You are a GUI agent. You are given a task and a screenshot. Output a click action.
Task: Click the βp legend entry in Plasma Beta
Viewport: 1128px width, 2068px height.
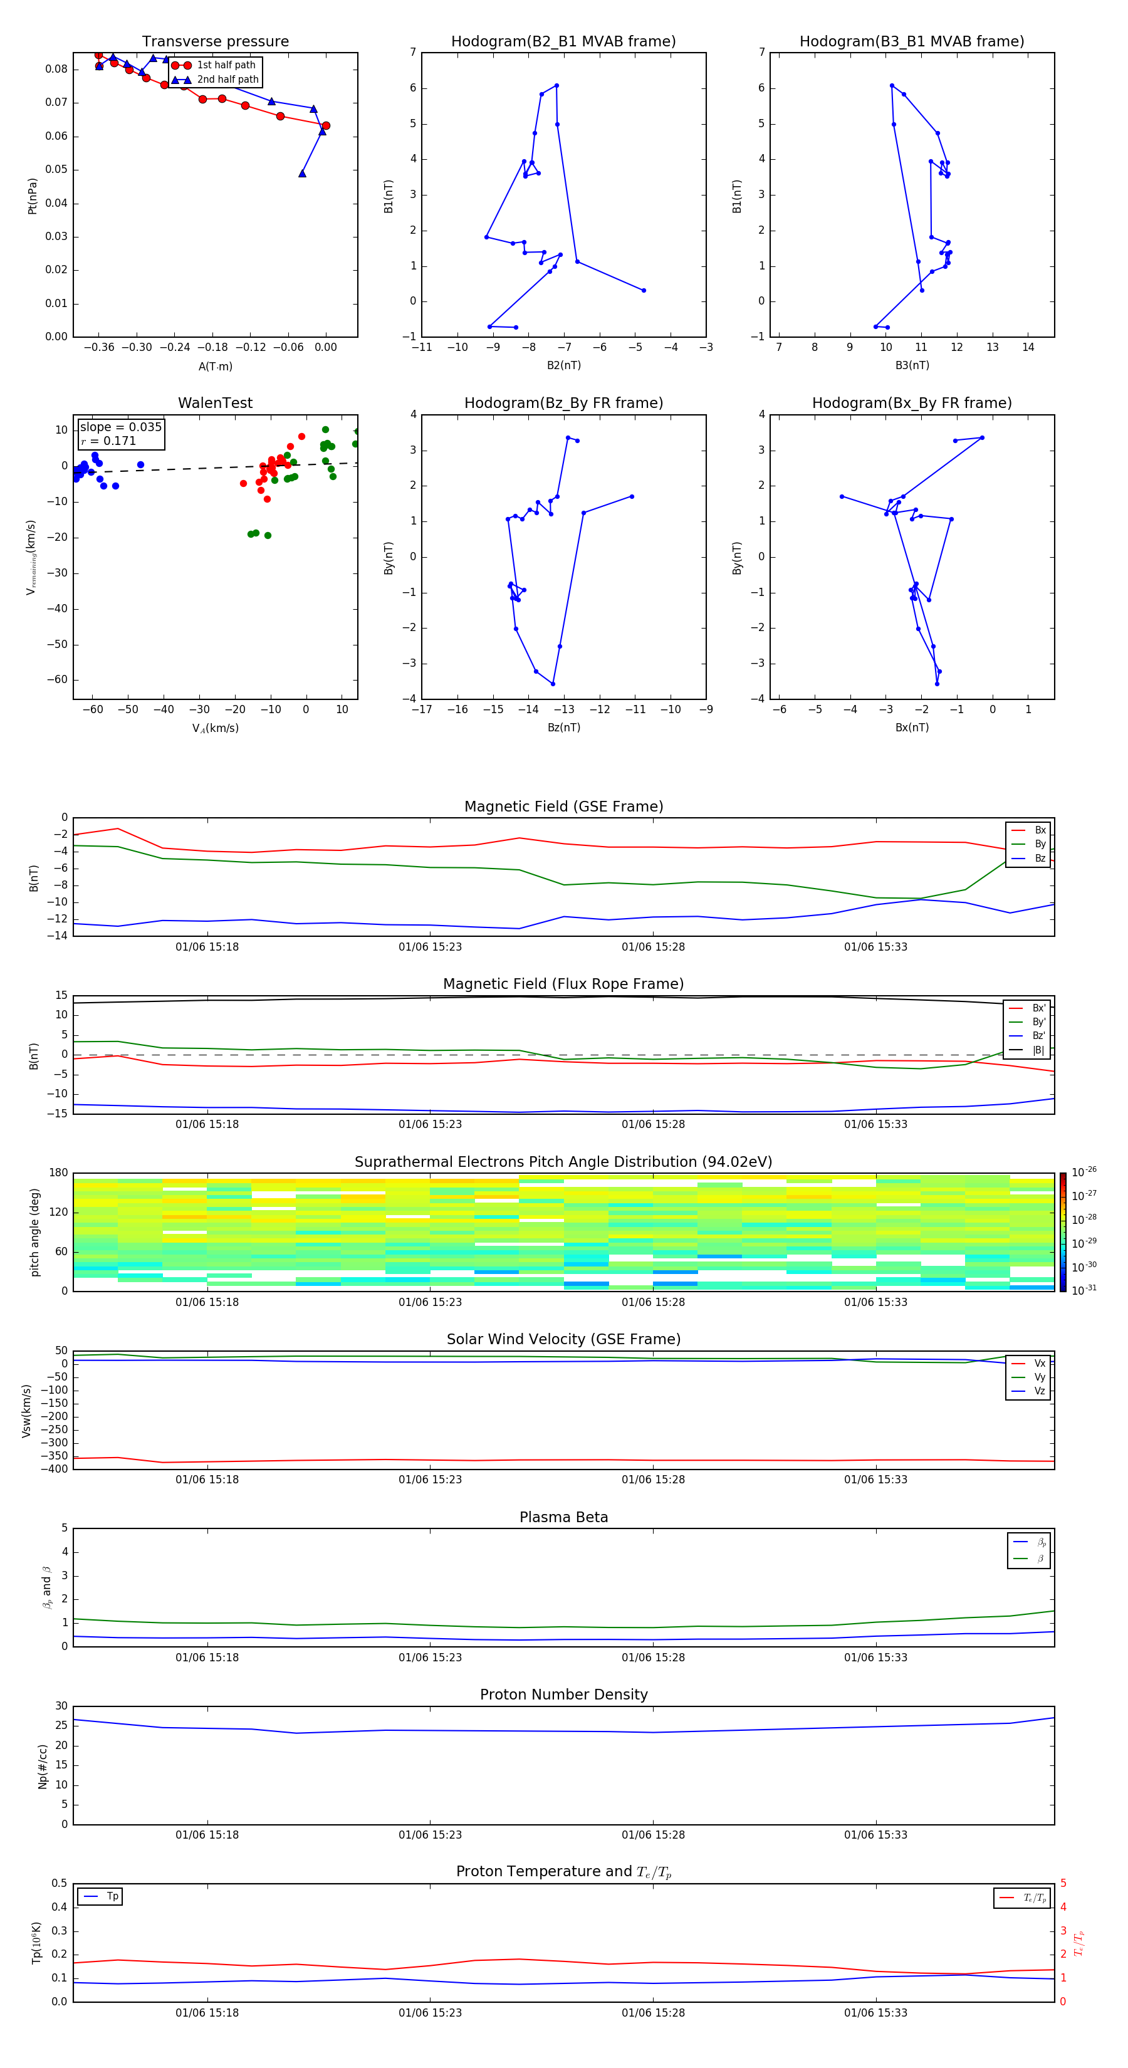pyautogui.click(x=1029, y=1542)
